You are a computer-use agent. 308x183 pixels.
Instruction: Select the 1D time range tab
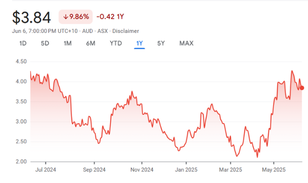22,43
